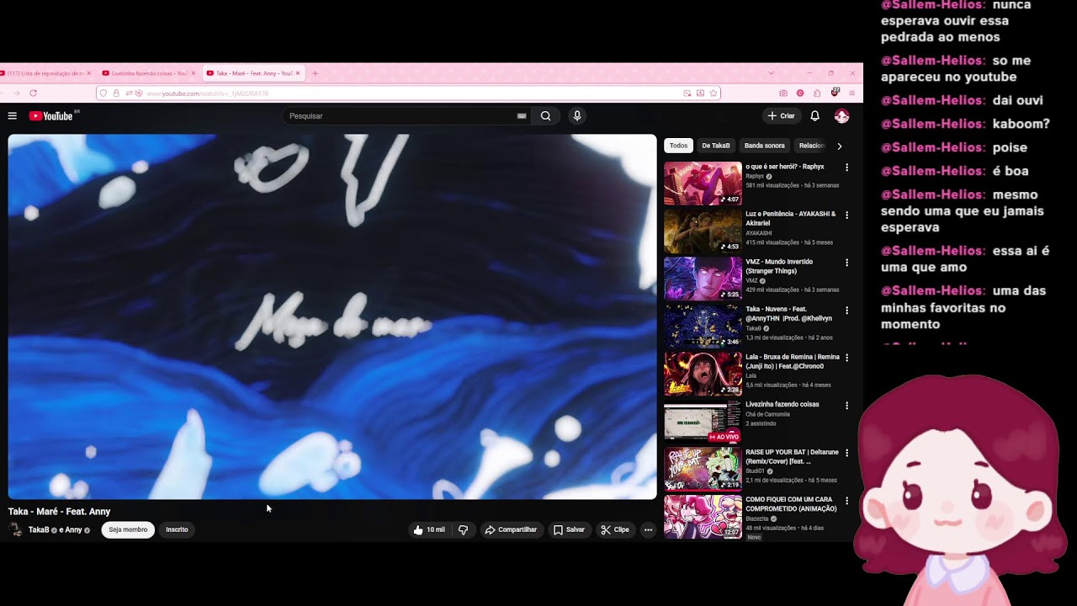Switch to 'Livezinha fazendo coisas' browser tab
1077x606 pixels.
148,73
